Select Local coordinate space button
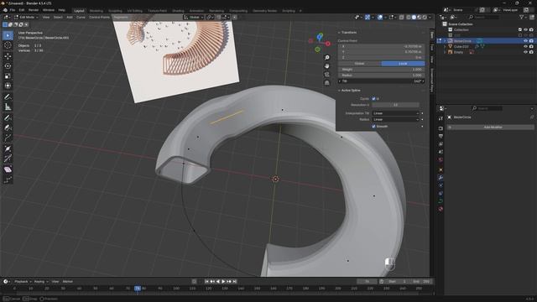Image resolution: width=537 pixels, height=302 pixels. tap(403, 64)
